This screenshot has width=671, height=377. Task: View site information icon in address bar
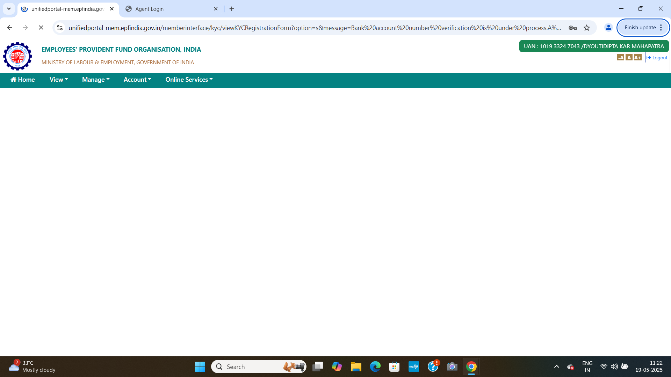60,28
